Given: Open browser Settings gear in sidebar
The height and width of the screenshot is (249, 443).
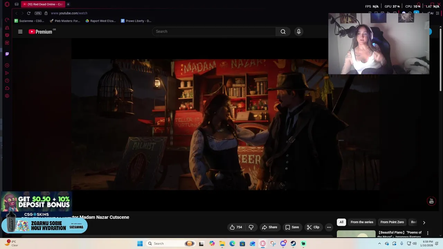Looking at the screenshot, I should coord(7,96).
